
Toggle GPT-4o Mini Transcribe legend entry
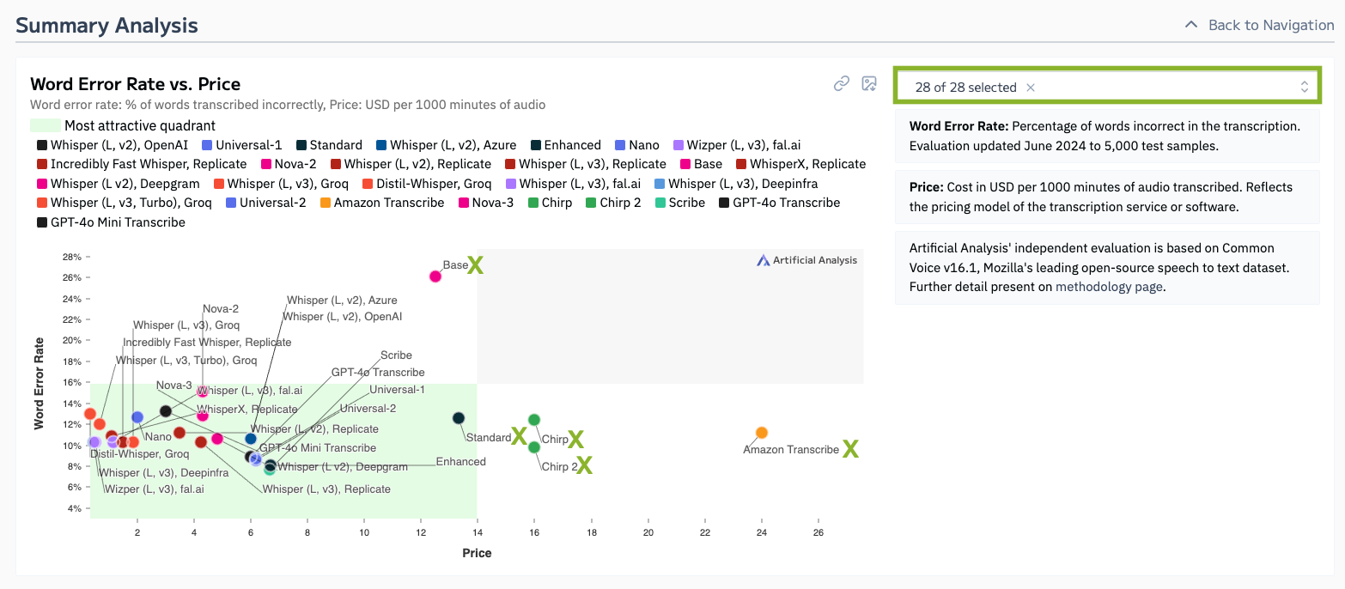[x=110, y=222]
